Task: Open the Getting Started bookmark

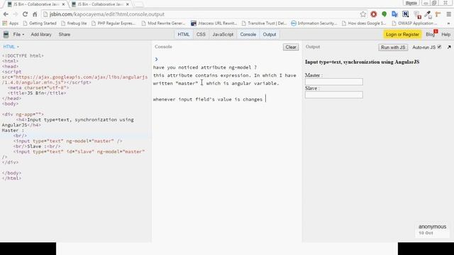Action: [x=40, y=23]
